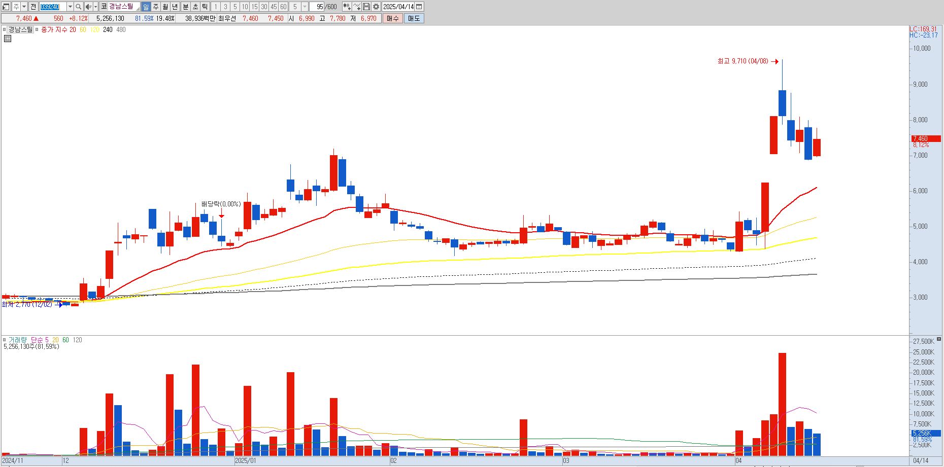The height and width of the screenshot is (467, 944).
Task: Click the candle count field 95
Action: click(x=318, y=7)
